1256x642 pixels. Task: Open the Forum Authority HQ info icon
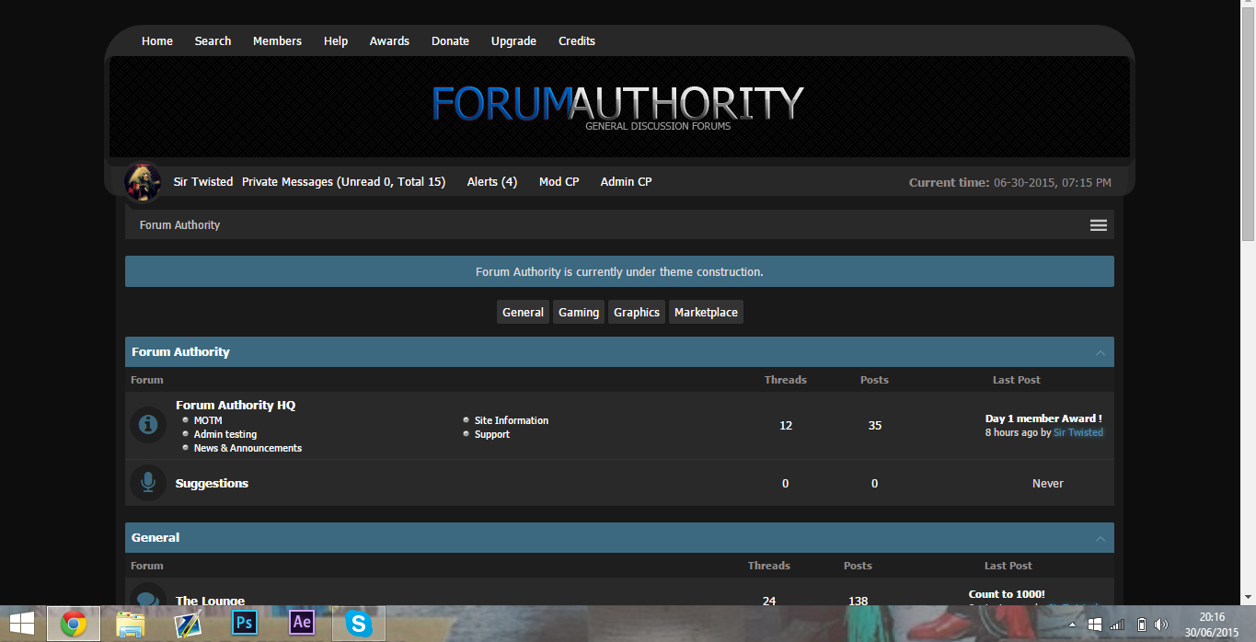click(x=147, y=425)
